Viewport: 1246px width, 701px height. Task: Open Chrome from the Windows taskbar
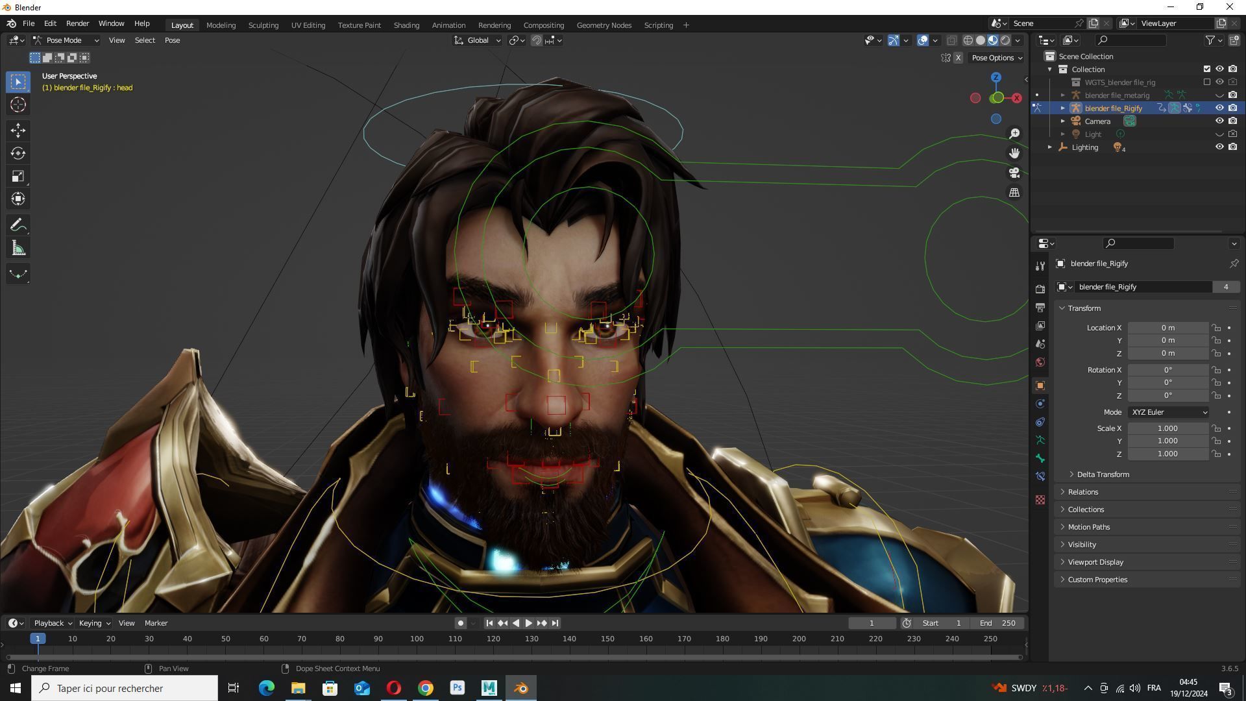(426, 688)
